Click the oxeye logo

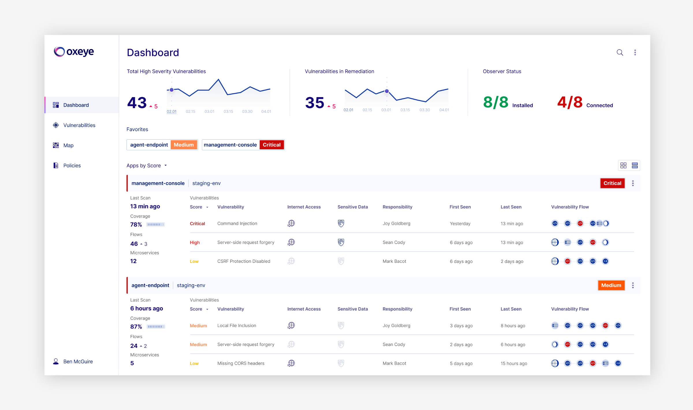[74, 52]
